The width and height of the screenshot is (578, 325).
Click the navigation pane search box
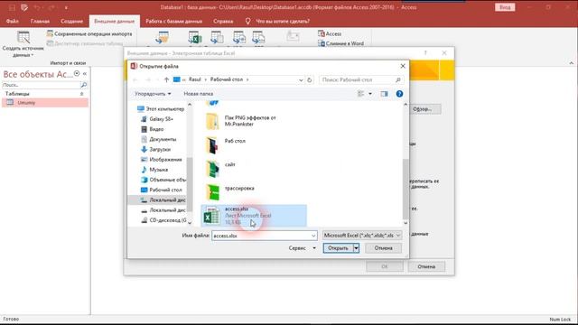coord(41,85)
